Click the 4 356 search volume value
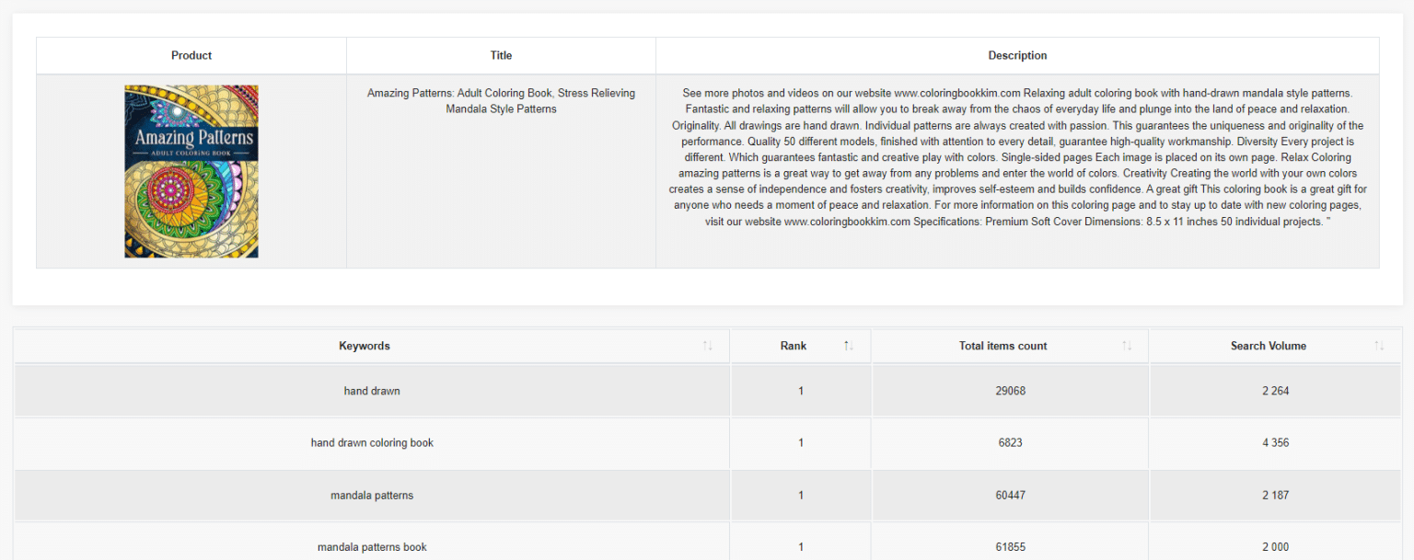Screen dimensions: 1414x560 pyautogui.click(x=1275, y=443)
